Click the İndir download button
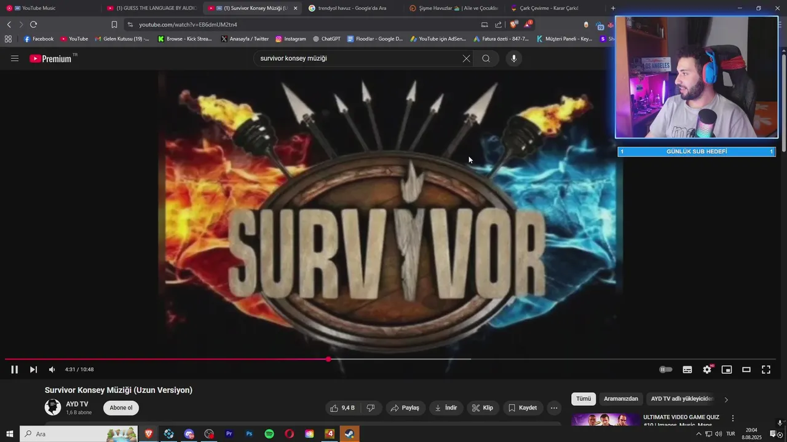Image resolution: width=787 pixels, height=442 pixels. [x=446, y=408]
